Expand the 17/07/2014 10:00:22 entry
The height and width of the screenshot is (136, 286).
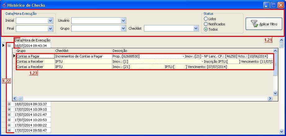9,125
